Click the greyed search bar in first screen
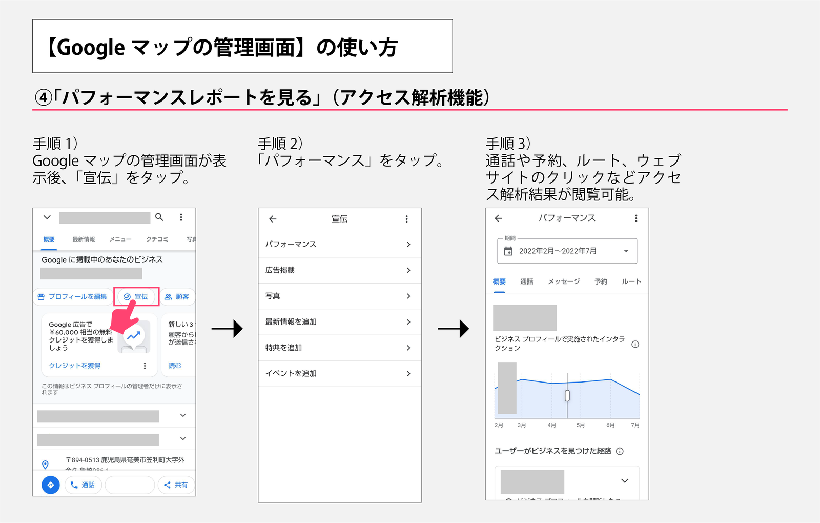Viewport: 820px width, 523px height. (x=105, y=217)
